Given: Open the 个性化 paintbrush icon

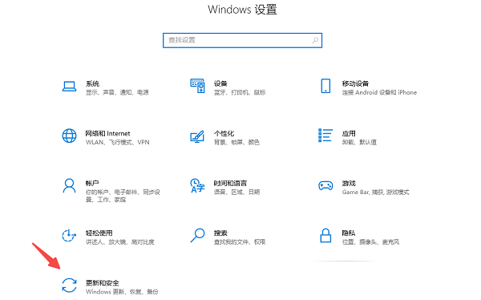Looking at the screenshot, I should tap(197, 136).
